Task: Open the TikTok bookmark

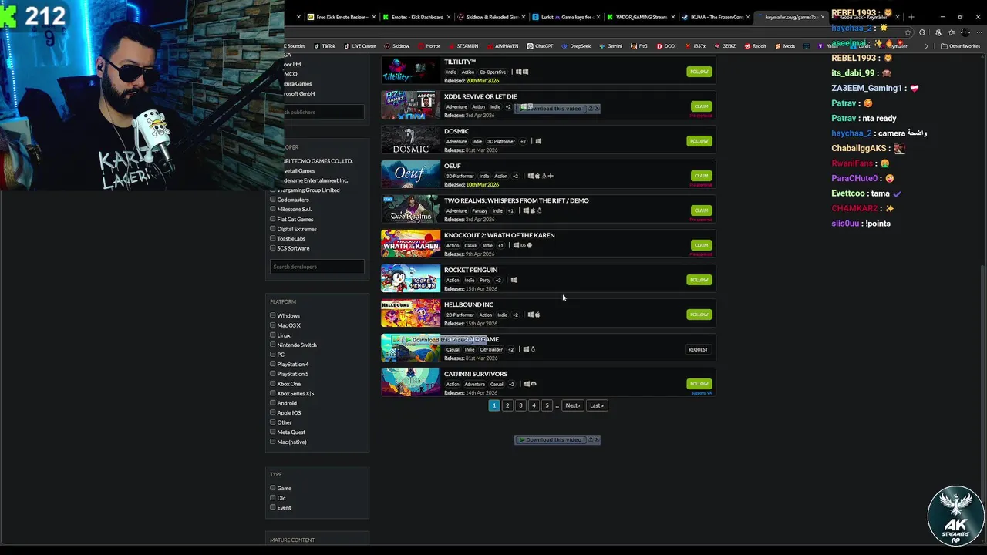Action: click(x=325, y=46)
